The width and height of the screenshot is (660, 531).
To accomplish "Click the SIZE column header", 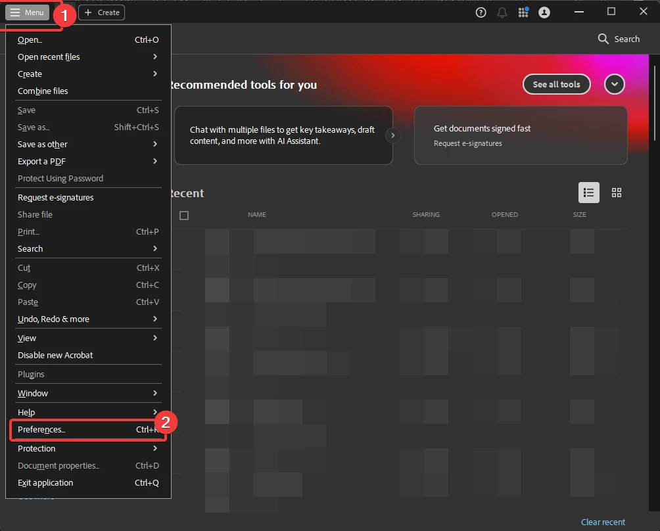I will (579, 215).
